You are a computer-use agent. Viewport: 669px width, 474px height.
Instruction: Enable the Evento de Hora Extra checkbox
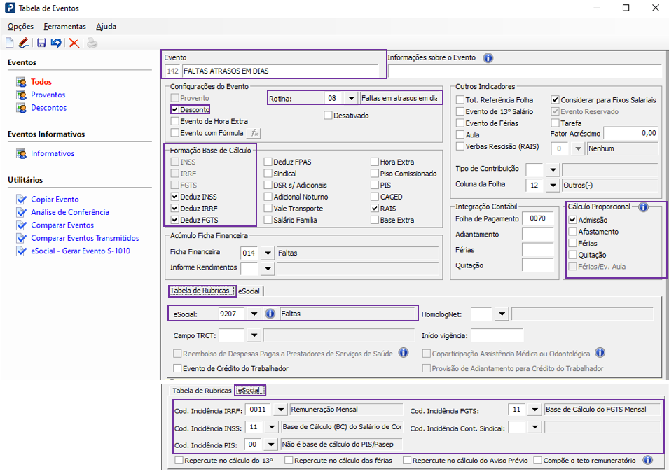click(x=175, y=121)
